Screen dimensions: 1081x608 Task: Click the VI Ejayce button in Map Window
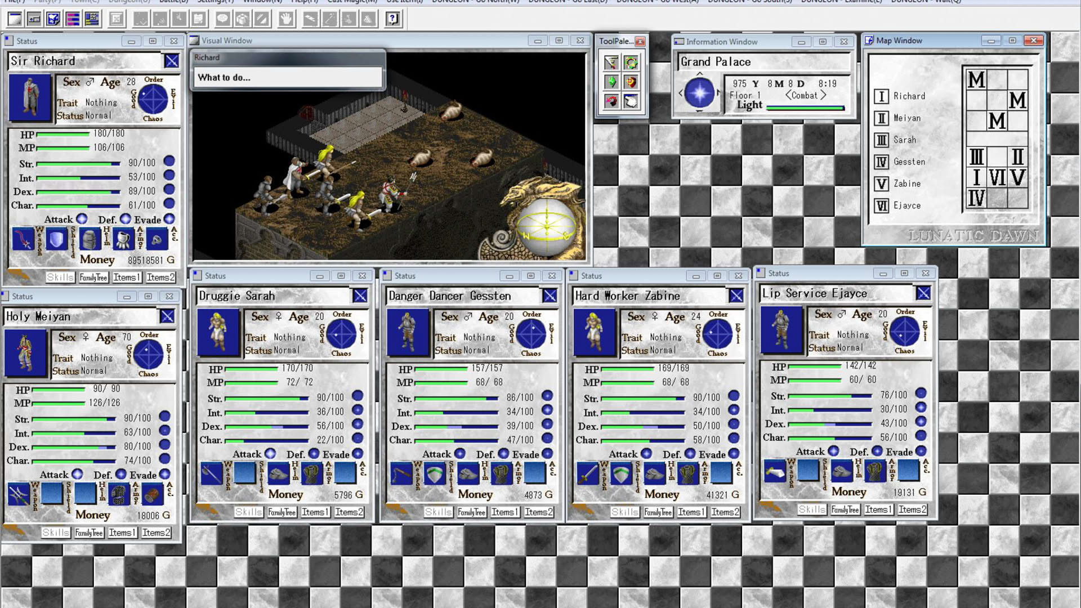[881, 206]
